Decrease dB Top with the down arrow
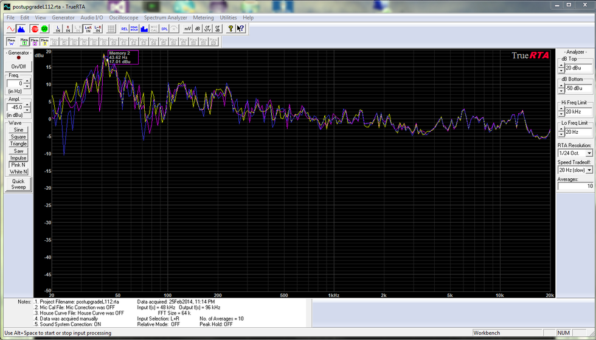596x340 pixels. point(561,71)
